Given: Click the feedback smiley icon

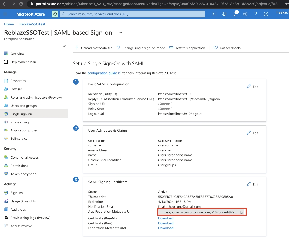Looking at the screenshot, I should pyautogui.click(x=266, y=14).
